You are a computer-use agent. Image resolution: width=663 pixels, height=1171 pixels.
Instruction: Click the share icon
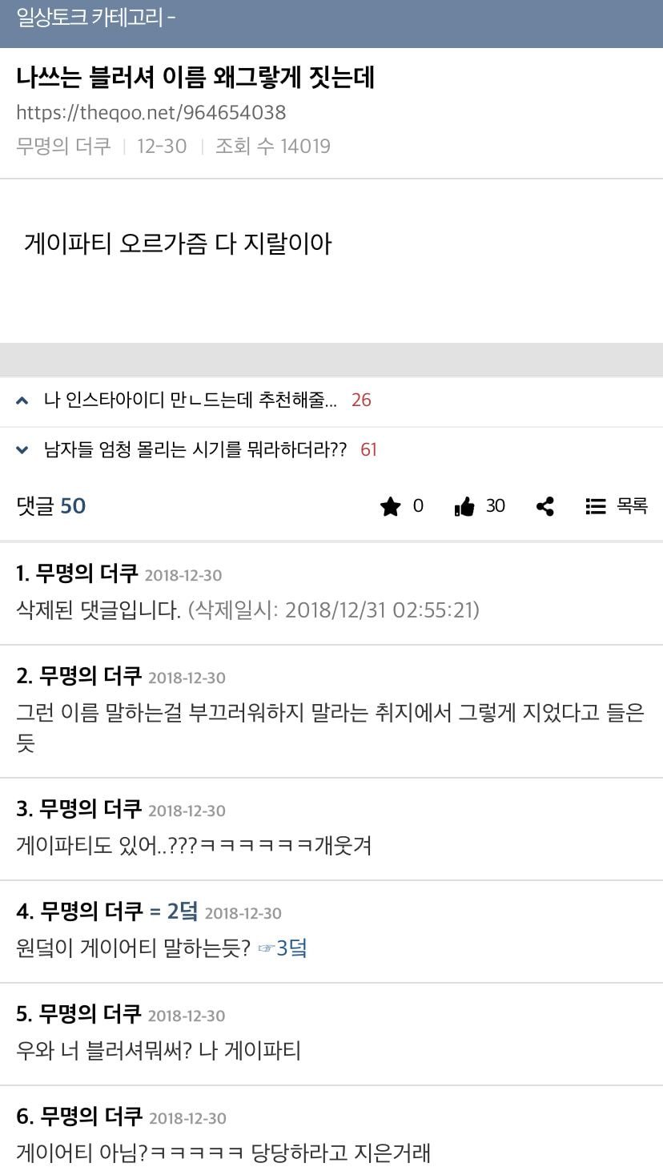coord(545,506)
